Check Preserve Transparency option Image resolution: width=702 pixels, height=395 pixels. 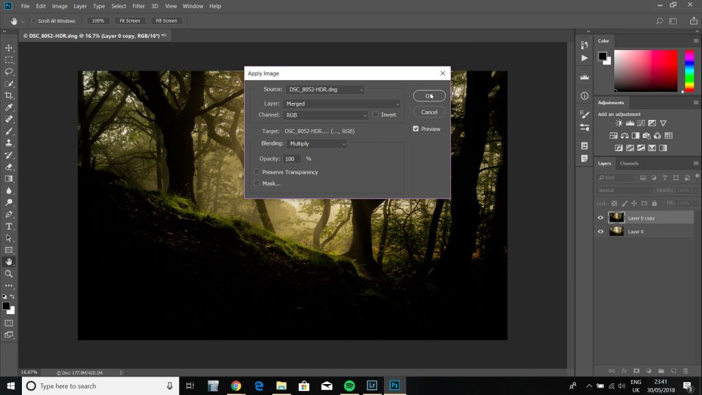tap(257, 172)
